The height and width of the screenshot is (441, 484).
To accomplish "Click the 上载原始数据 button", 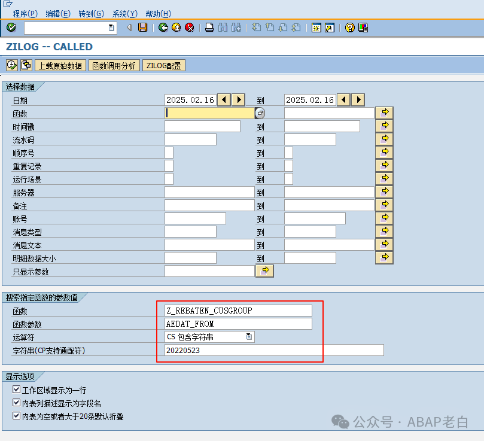I will click(60, 65).
